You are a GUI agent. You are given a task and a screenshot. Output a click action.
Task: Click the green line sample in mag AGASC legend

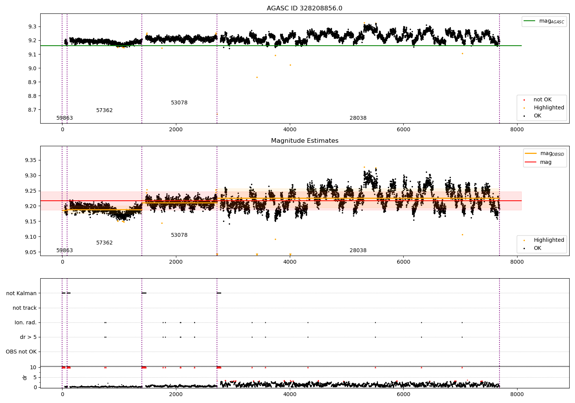click(x=529, y=21)
